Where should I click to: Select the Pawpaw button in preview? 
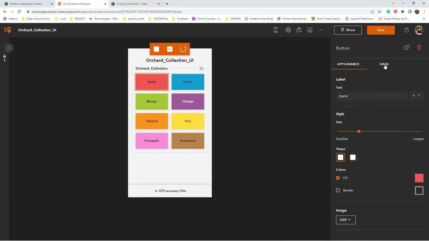(x=152, y=121)
